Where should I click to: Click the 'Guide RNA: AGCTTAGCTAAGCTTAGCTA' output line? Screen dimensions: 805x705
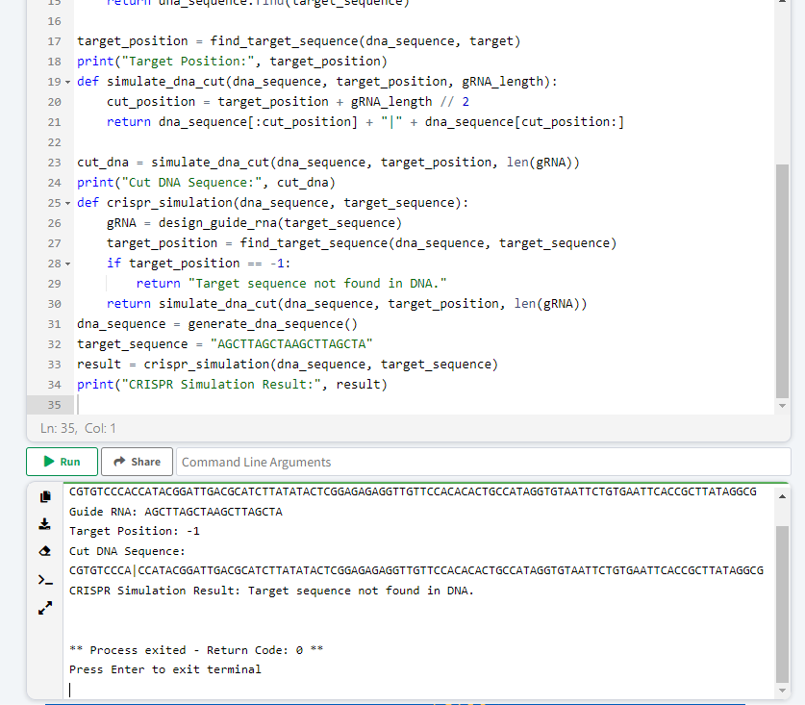tap(176, 512)
